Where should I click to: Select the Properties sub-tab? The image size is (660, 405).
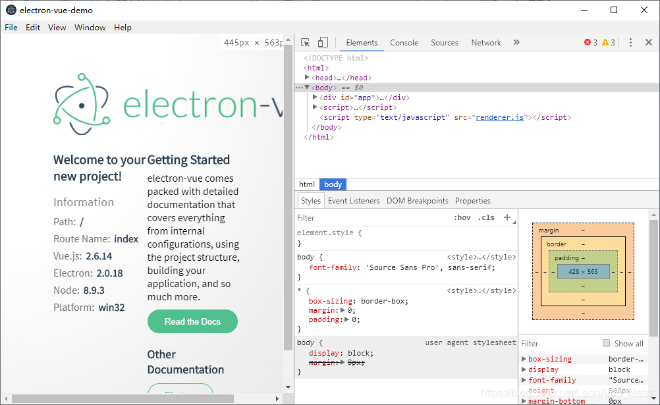point(473,201)
